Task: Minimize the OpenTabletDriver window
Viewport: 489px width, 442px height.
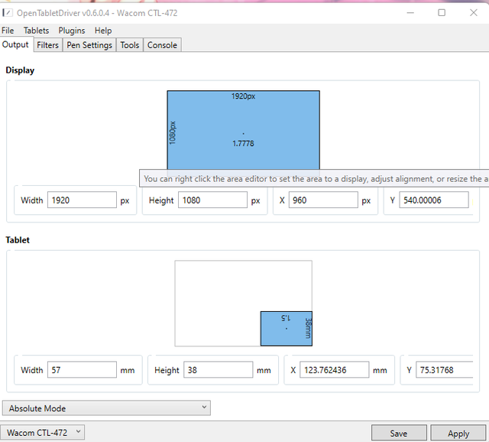Action: [410, 13]
